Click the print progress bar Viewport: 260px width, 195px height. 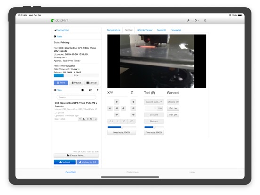[x=76, y=76]
